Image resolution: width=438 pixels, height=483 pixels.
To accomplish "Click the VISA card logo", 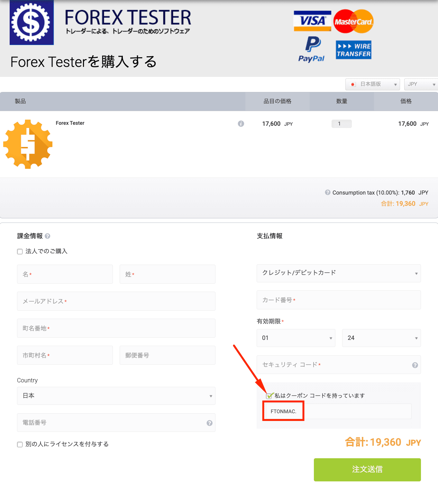I will coord(312,21).
